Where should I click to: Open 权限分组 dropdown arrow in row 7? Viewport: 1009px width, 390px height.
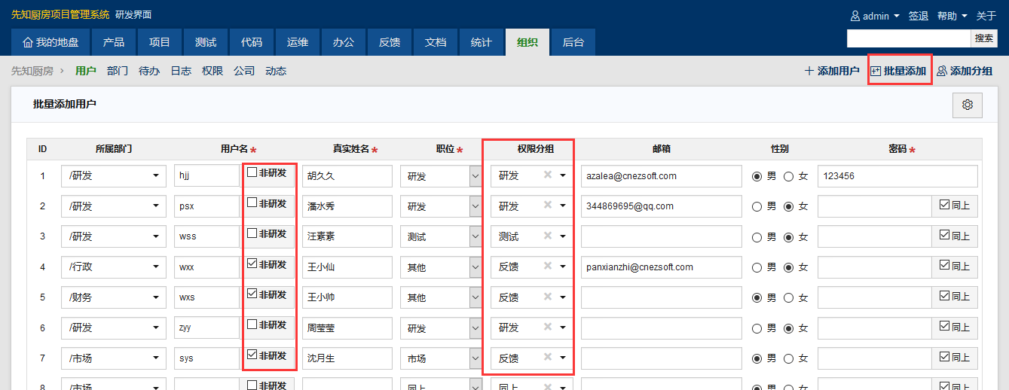(562, 358)
